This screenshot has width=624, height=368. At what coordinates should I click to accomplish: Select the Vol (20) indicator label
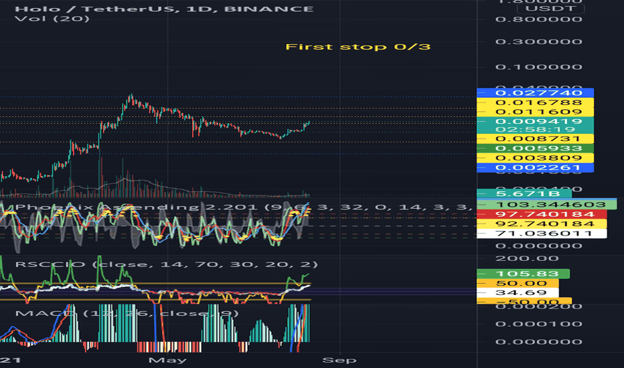pos(52,18)
